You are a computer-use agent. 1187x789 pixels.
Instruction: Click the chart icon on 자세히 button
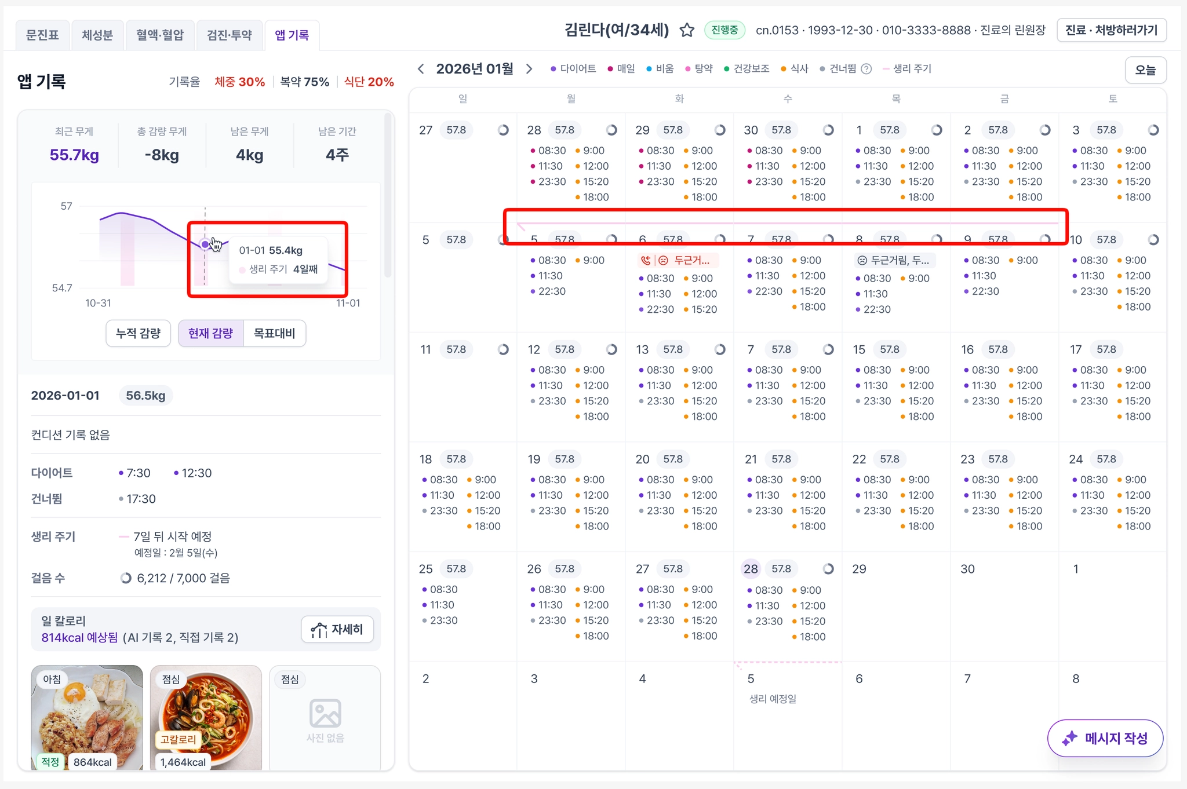click(319, 630)
